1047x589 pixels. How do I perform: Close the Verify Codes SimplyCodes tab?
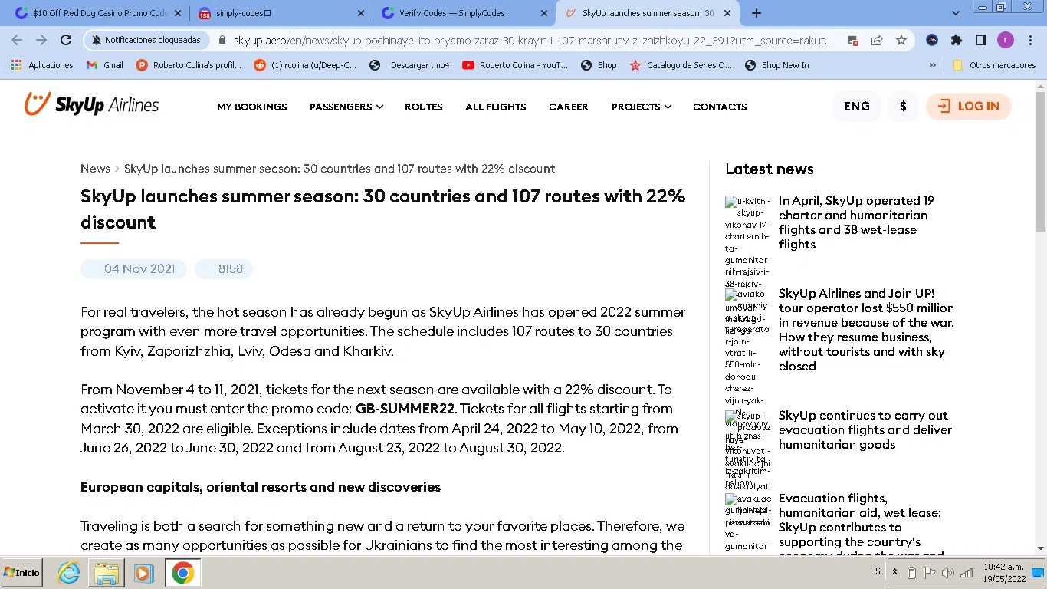(x=543, y=13)
